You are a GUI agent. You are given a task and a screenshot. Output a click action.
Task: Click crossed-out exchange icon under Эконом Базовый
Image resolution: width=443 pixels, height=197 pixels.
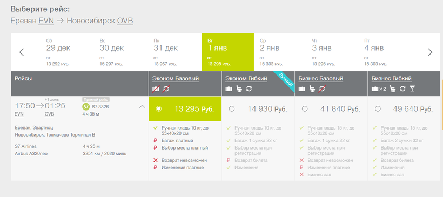click(x=166, y=89)
